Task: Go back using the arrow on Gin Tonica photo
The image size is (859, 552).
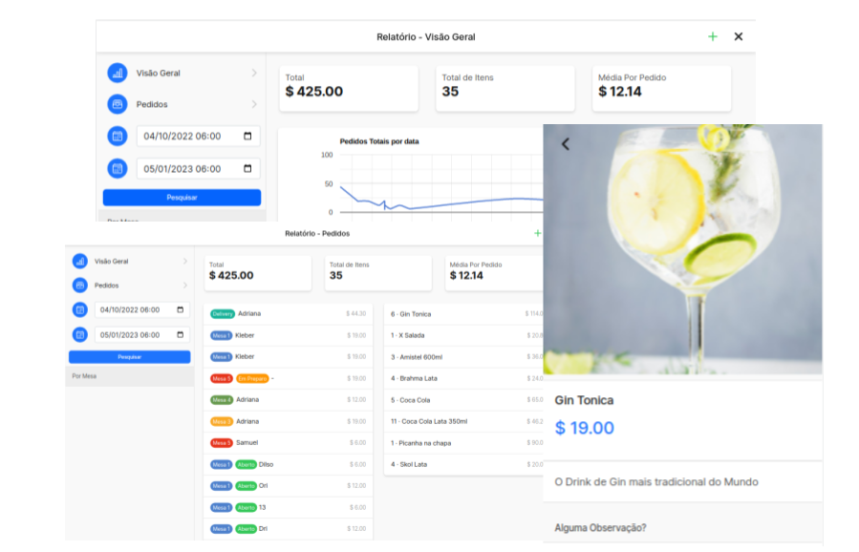Action: (566, 144)
